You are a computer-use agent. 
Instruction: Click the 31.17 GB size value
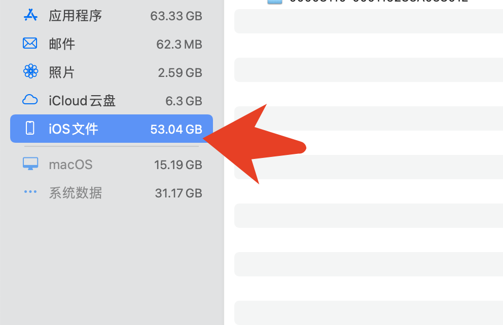point(178,193)
